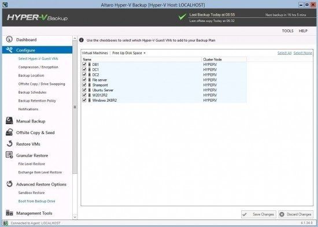Click the Offsite Copy & Seed icon
The height and width of the screenshot is (227, 318).
(9, 132)
